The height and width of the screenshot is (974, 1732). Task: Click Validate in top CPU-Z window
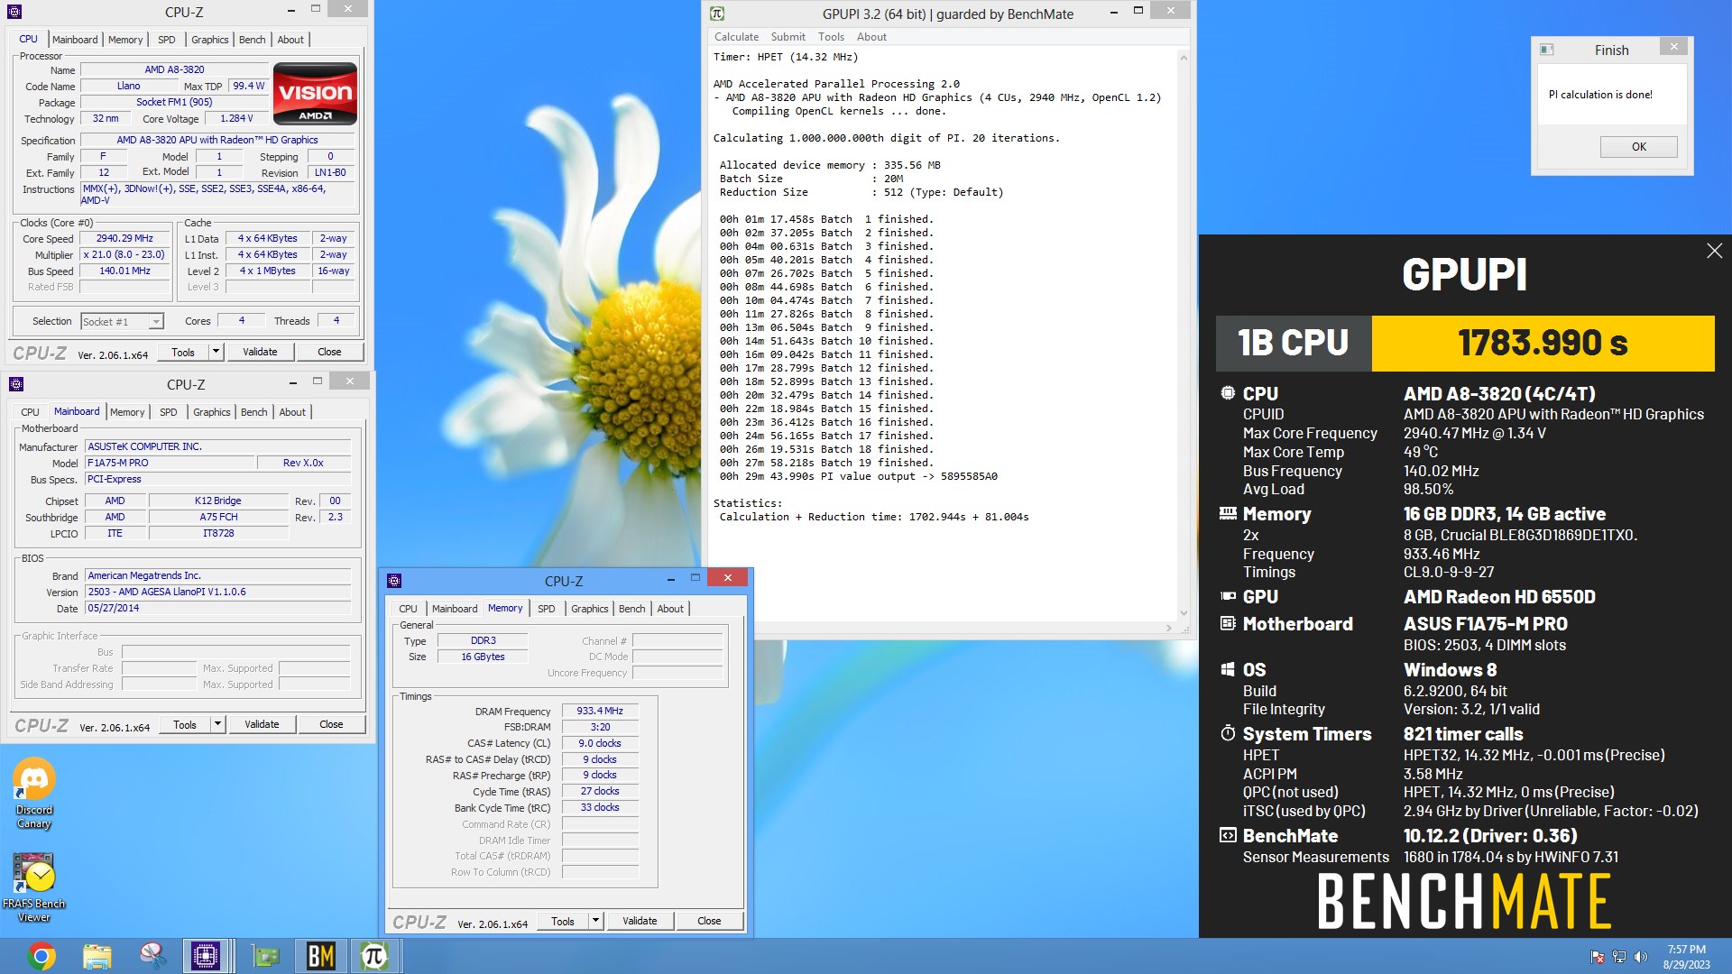260,352
